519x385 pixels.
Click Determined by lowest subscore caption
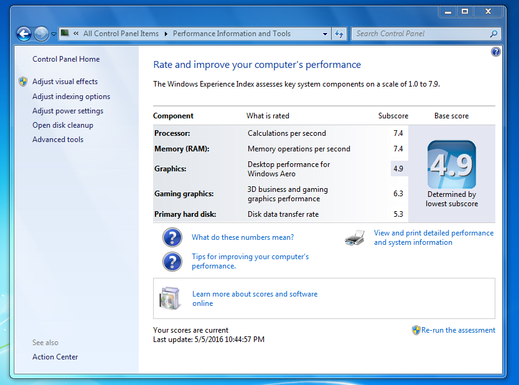pos(451,199)
